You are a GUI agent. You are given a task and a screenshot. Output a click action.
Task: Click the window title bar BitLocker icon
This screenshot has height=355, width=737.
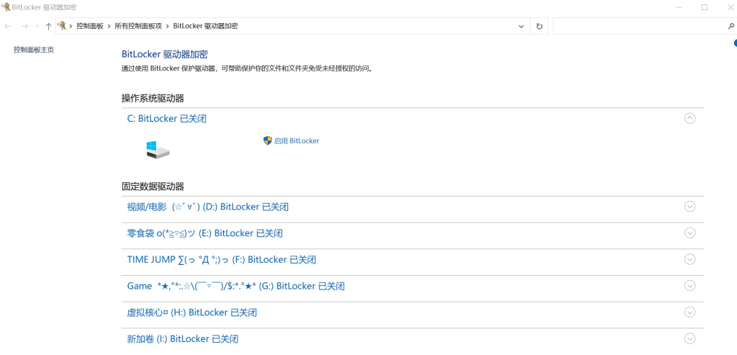click(5, 7)
